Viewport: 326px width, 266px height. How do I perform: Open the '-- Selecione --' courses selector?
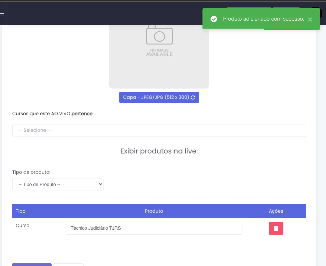pyautogui.click(x=159, y=131)
